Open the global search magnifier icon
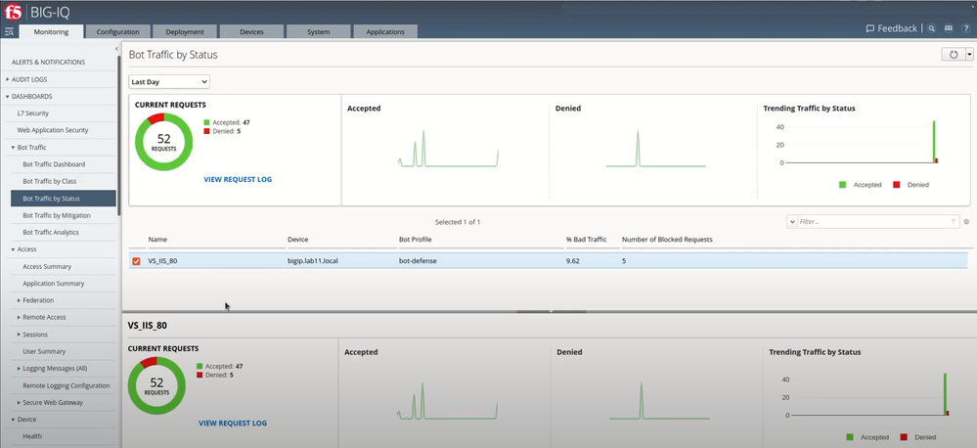Screen dimensions: 977x448 932,29
